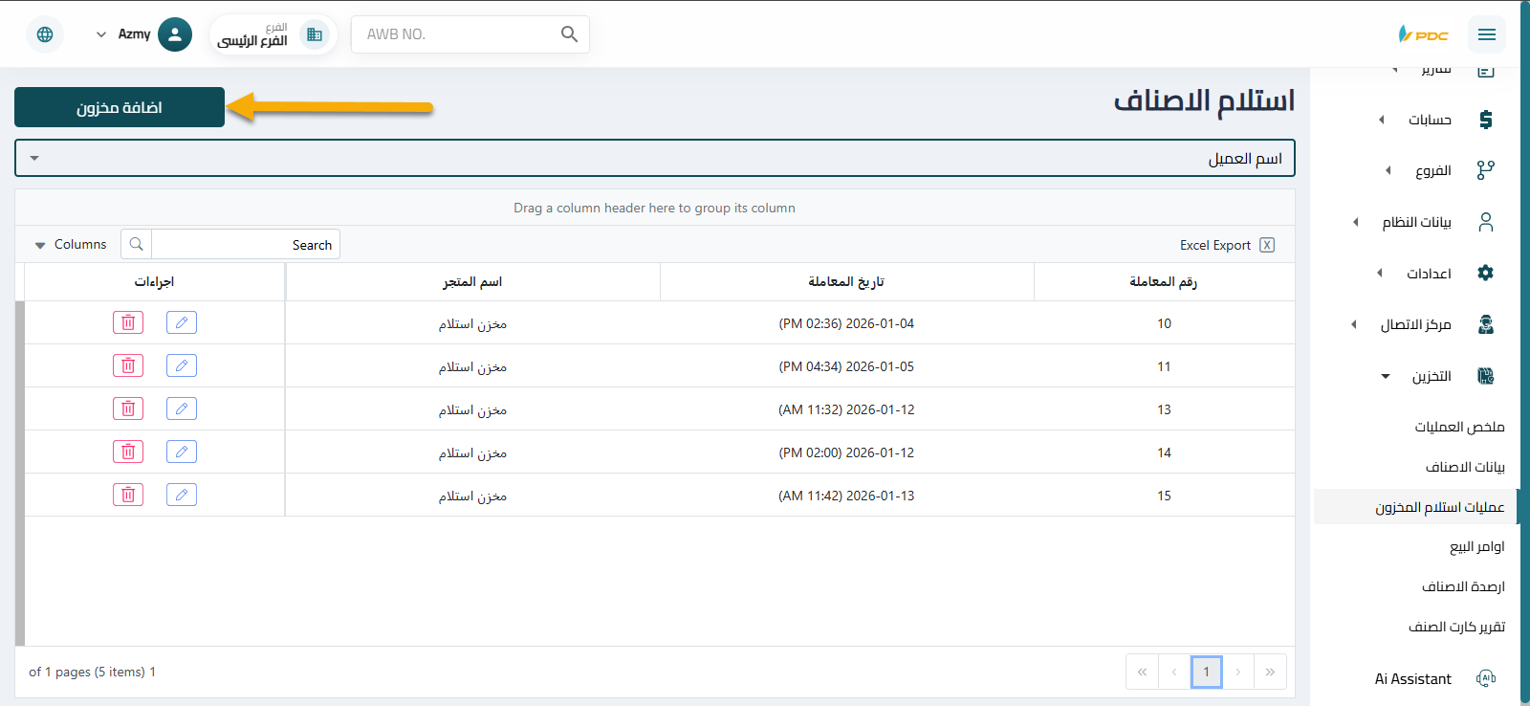Go to the last page
1530x706 pixels.
(x=1270, y=672)
